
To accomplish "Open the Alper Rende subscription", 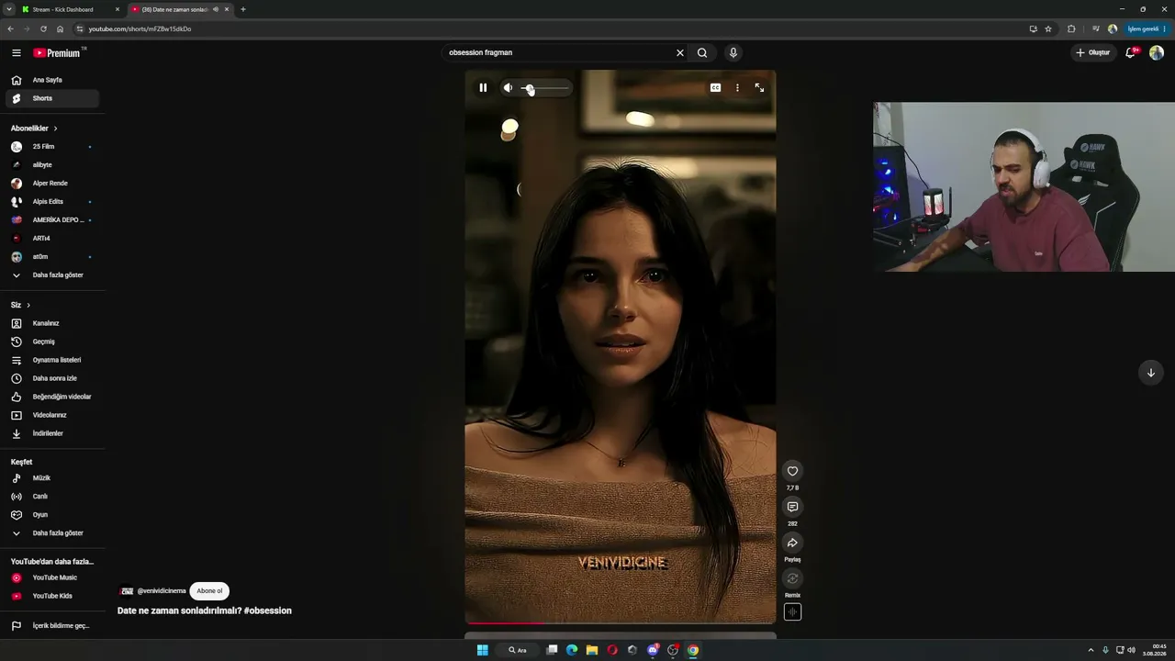I will pyautogui.click(x=52, y=184).
